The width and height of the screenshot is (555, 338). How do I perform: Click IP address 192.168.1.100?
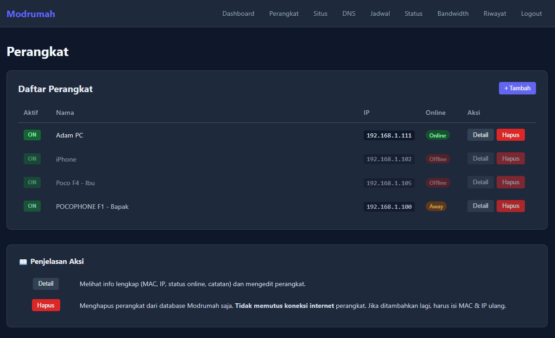389,207
